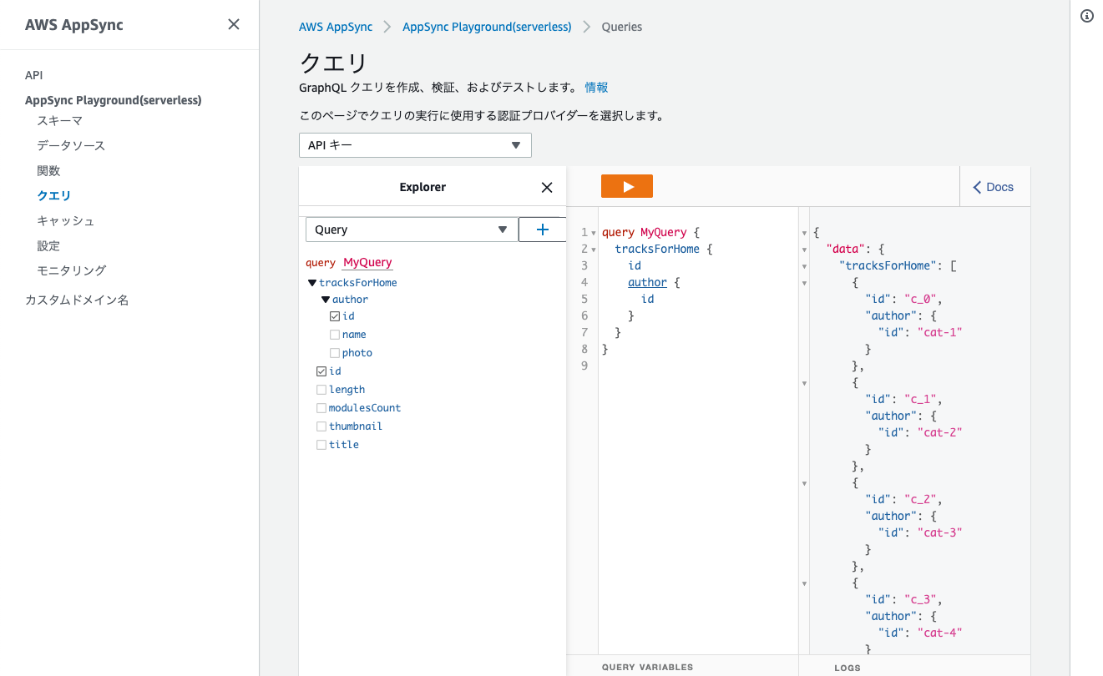Screen dimensions: 1103x676
Task: Enable the length field checkbox
Action: point(321,390)
